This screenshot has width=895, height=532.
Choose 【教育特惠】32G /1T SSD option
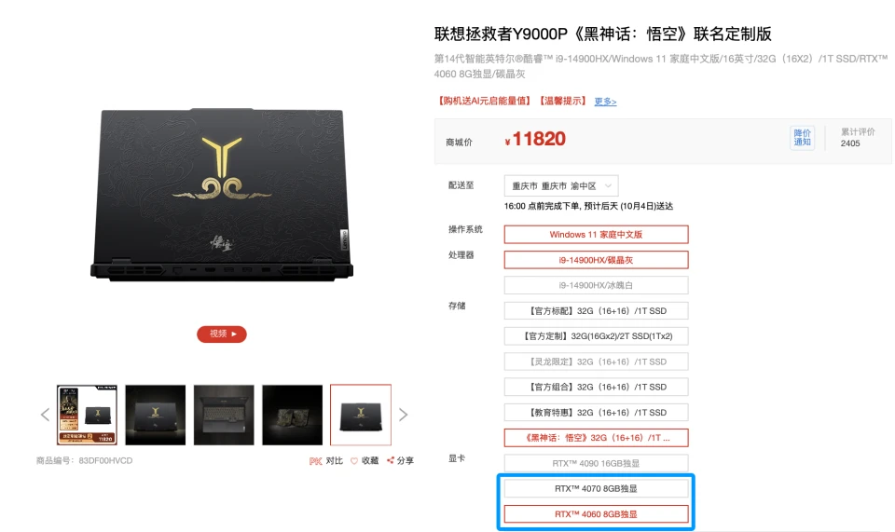tap(596, 412)
